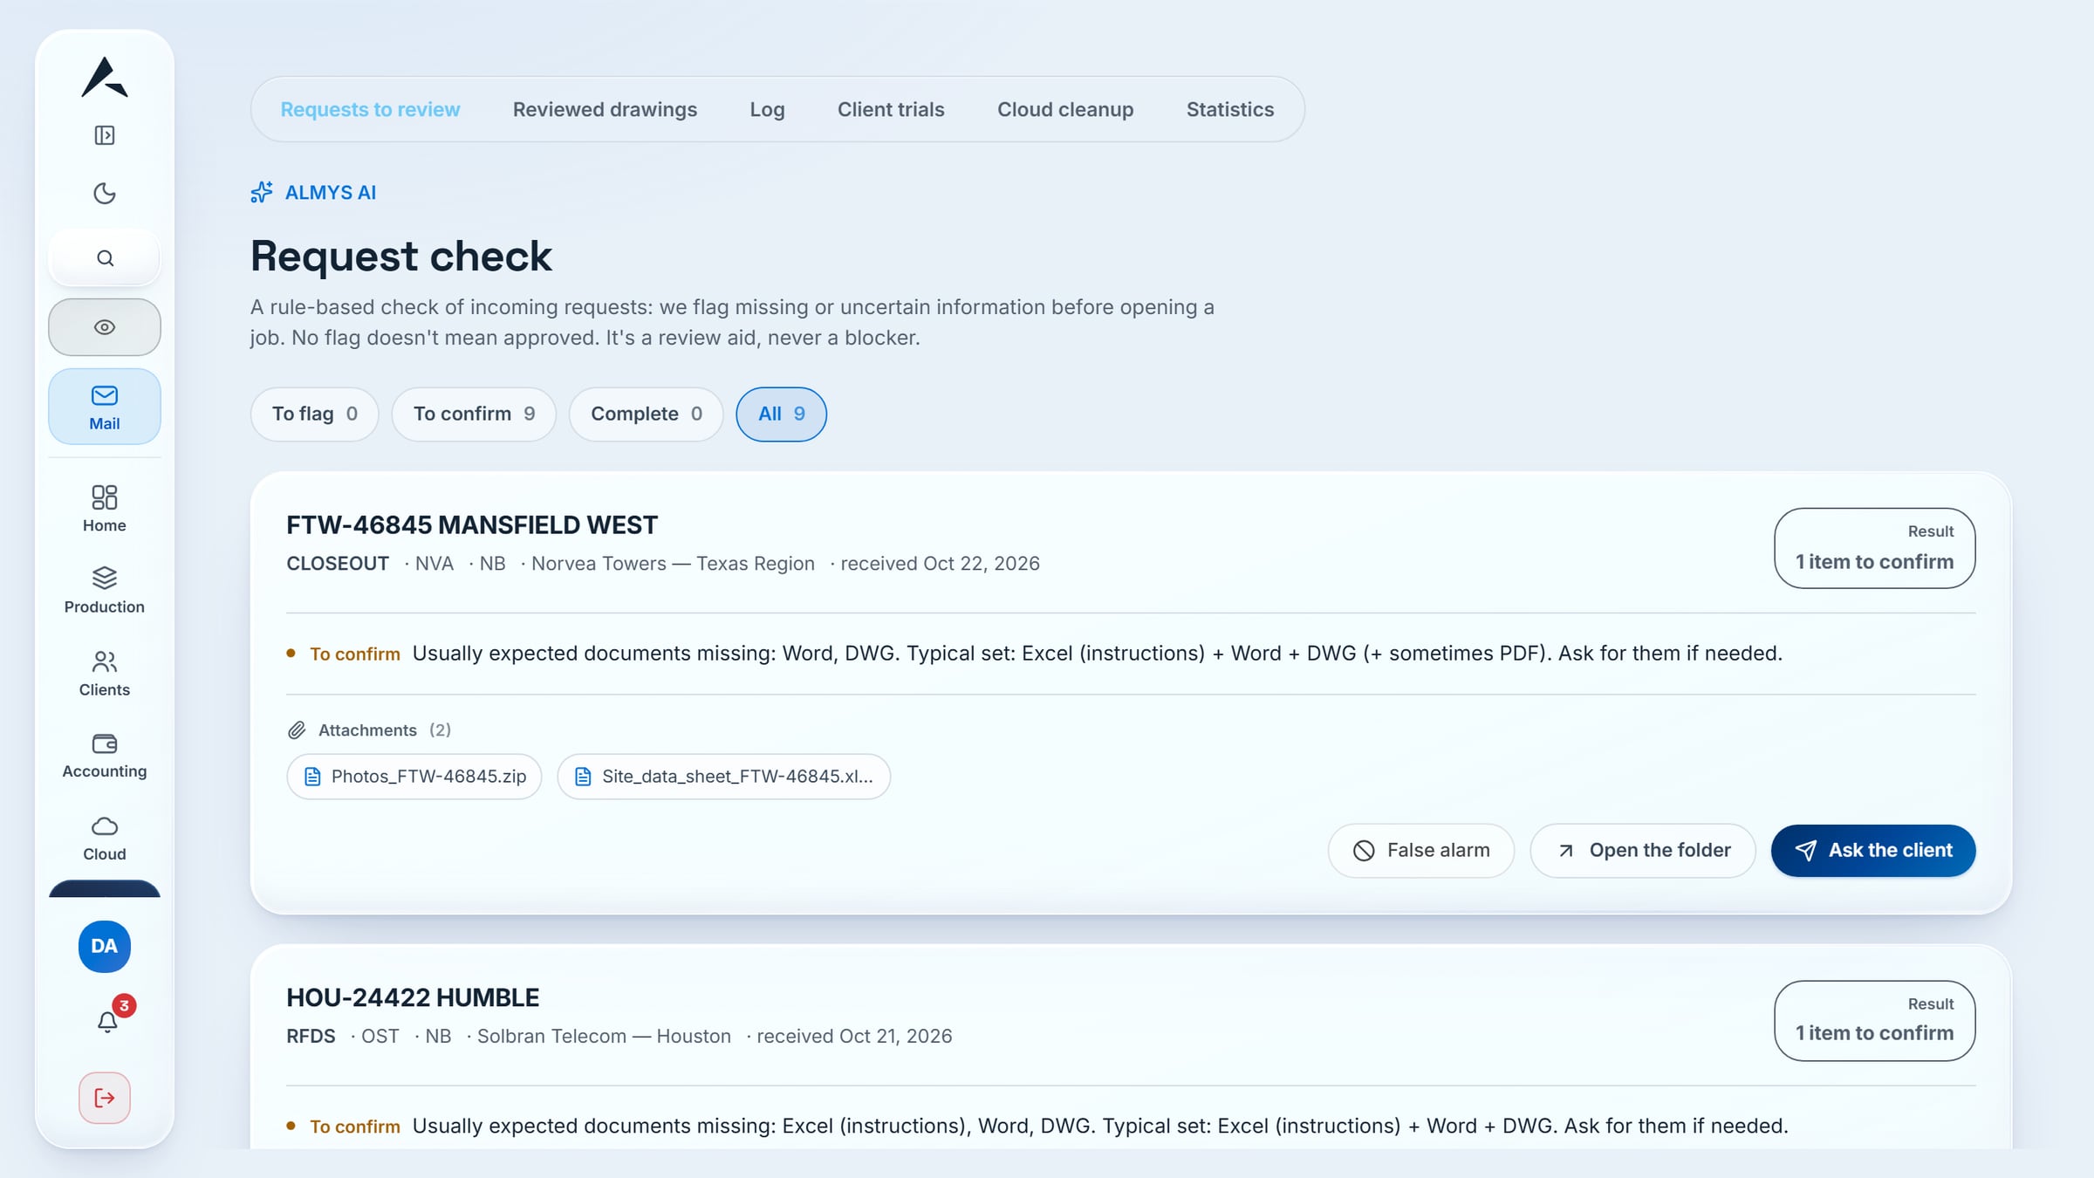This screenshot has width=2094, height=1178.
Task: Open the Statistics tab
Action: 1230,110
